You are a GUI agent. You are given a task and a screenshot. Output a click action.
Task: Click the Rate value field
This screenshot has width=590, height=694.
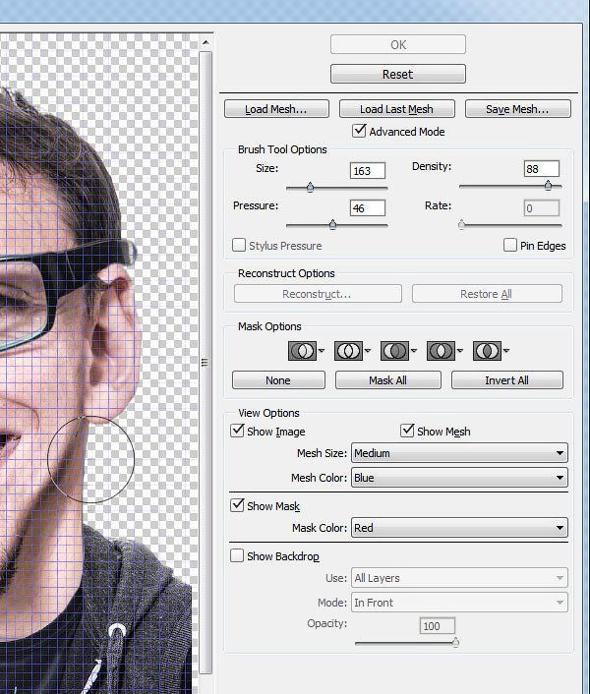pos(542,208)
